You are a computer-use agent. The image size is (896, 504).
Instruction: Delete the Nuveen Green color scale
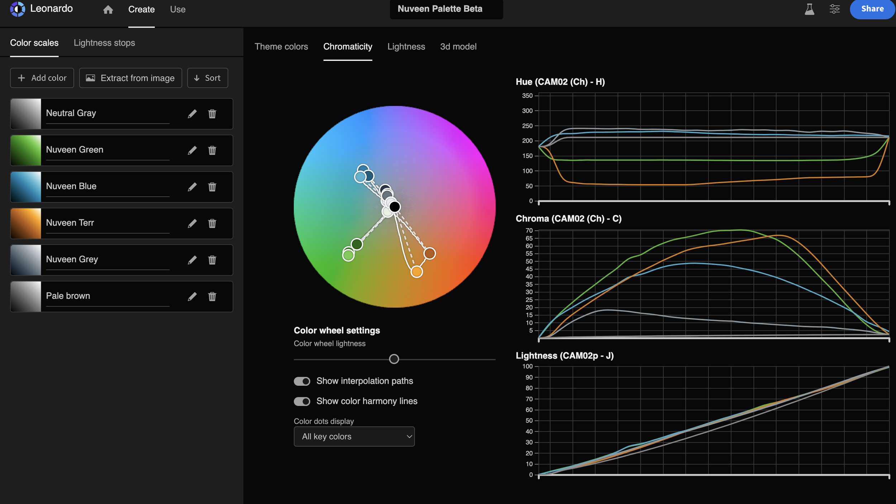pyautogui.click(x=212, y=150)
